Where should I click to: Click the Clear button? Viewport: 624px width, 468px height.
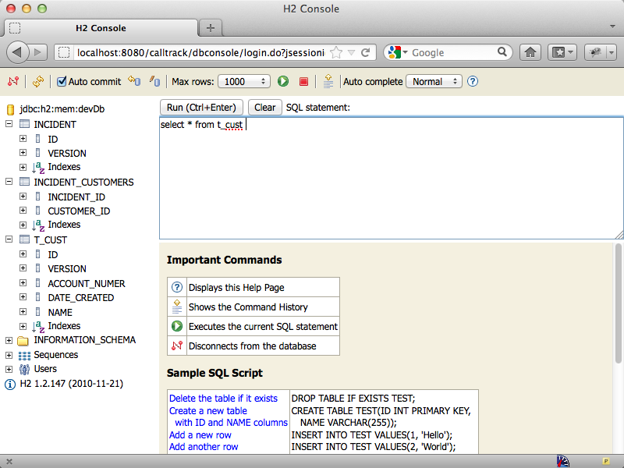pos(264,108)
